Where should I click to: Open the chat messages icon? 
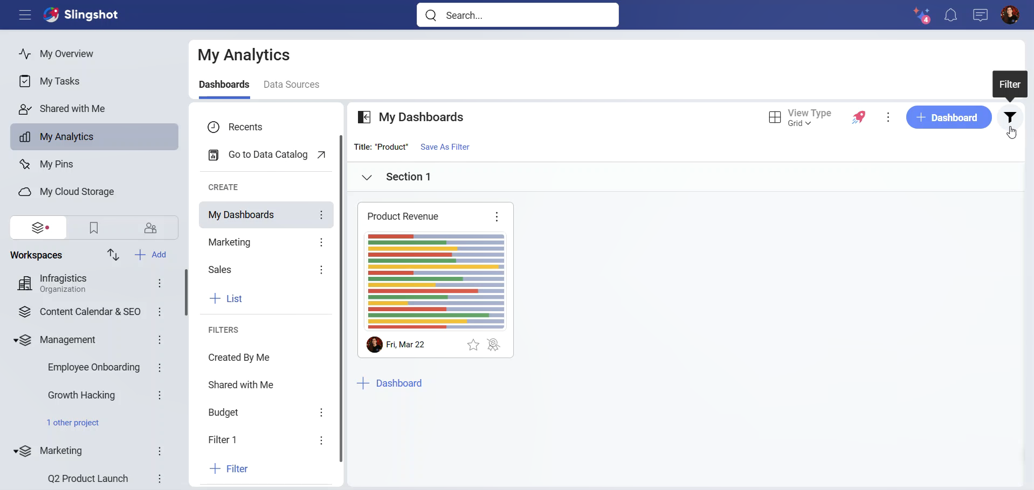980,15
